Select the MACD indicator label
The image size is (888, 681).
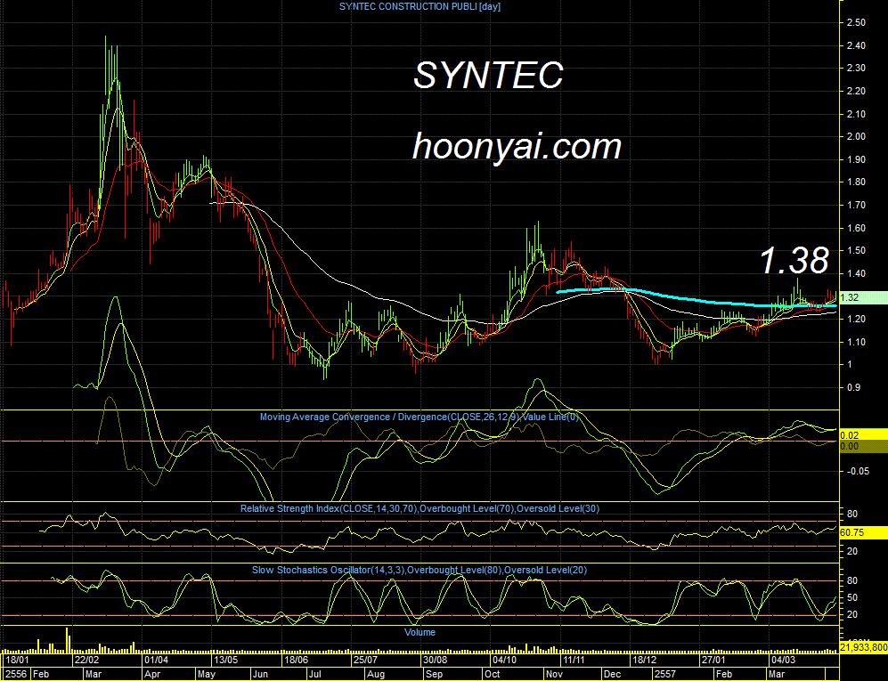(420, 418)
